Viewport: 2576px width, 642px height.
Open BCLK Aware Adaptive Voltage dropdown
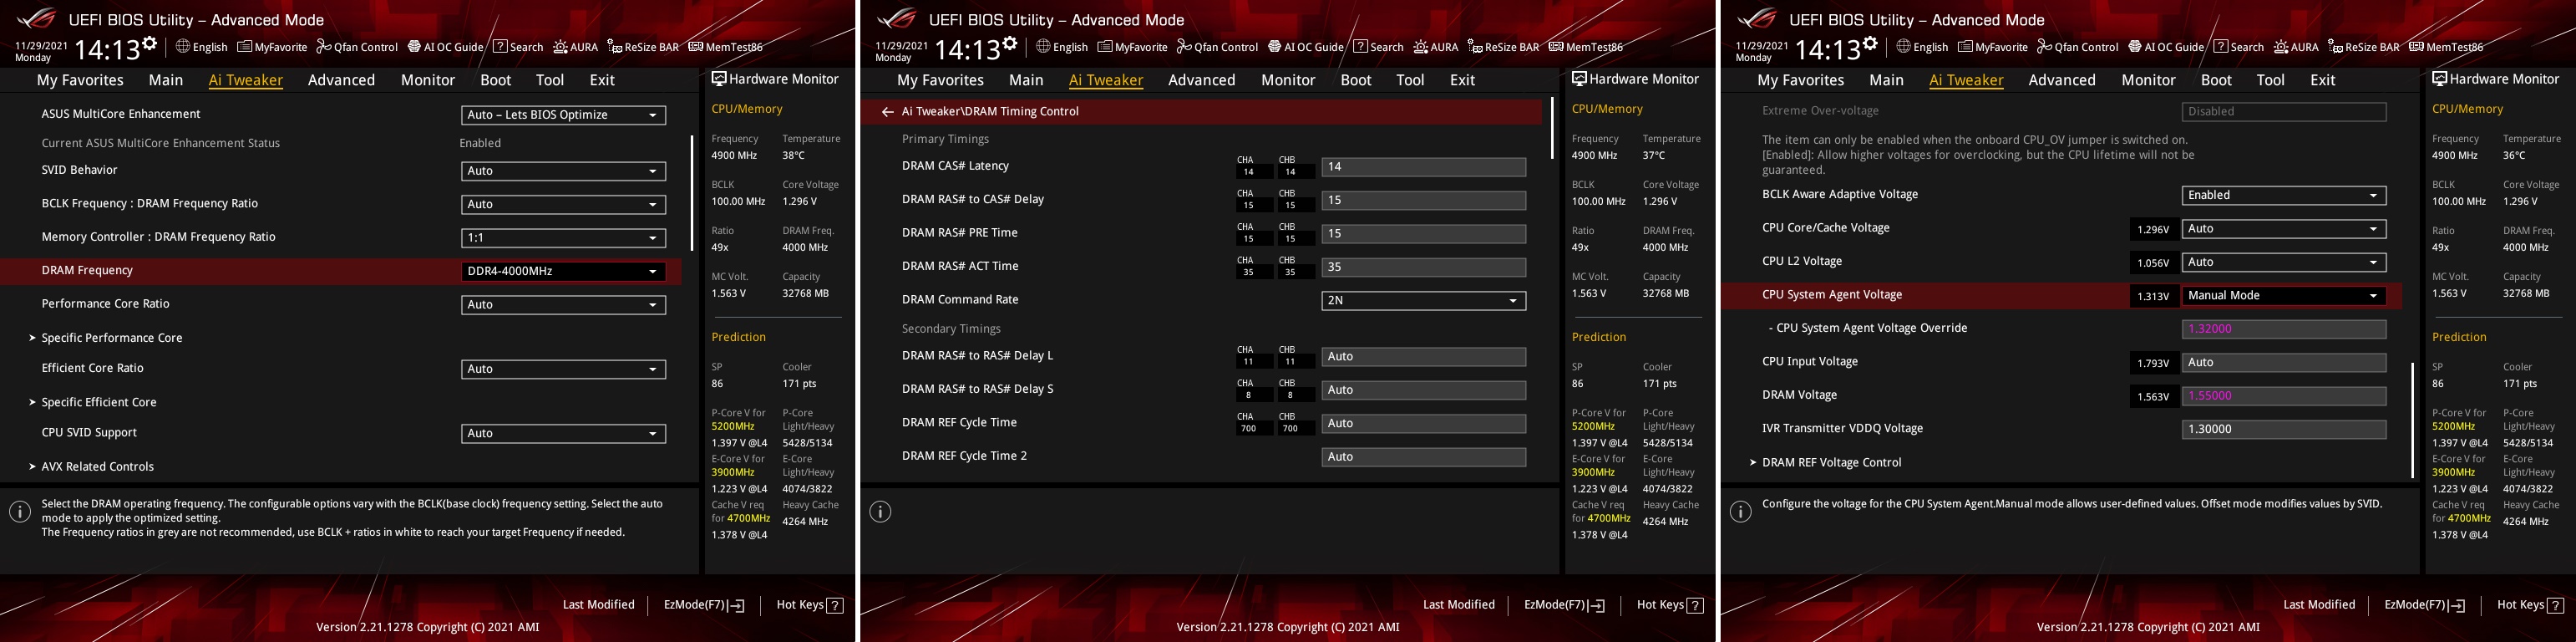pos(2283,196)
